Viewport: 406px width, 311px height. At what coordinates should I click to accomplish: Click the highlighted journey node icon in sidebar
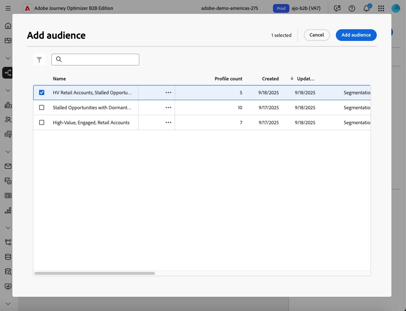coord(8,72)
